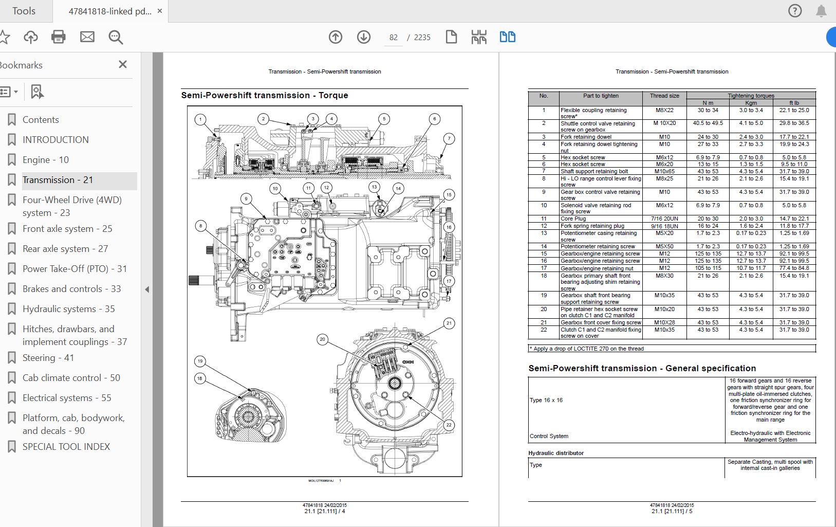This screenshot has width=836, height=527.
Task: Toggle two-page view mode
Action: pyautogui.click(x=507, y=37)
